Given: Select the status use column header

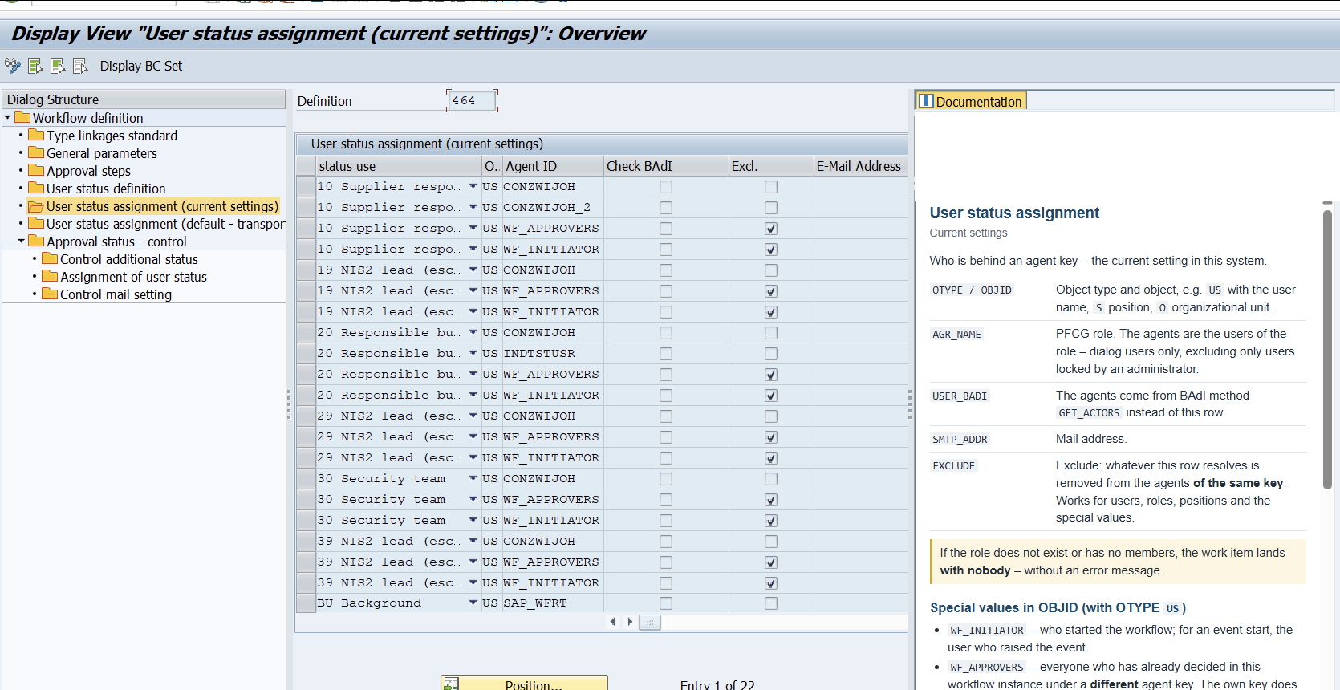Looking at the screenshot, I should tap(398, 166).
